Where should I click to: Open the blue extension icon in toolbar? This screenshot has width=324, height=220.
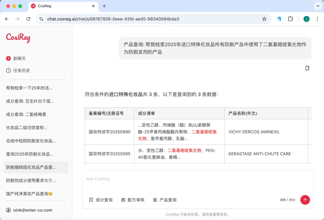pyautogui.click(x=279, y=19)
